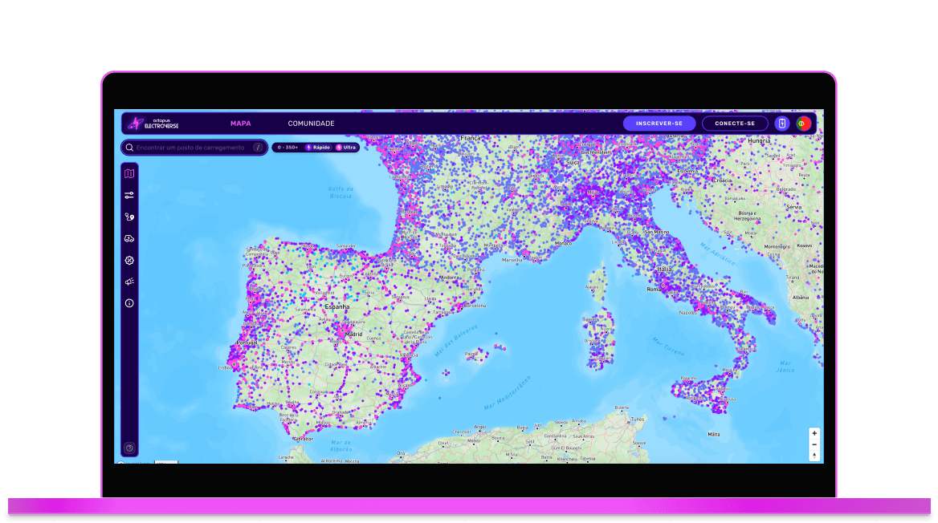The height and width of the screenshot is (523, 938).
Task: Expand the search bar lightning filter
Action: tap(257, 147)
